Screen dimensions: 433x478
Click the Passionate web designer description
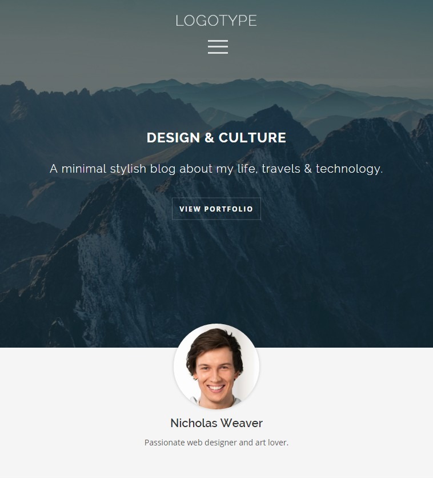click(x=216, y=443)
